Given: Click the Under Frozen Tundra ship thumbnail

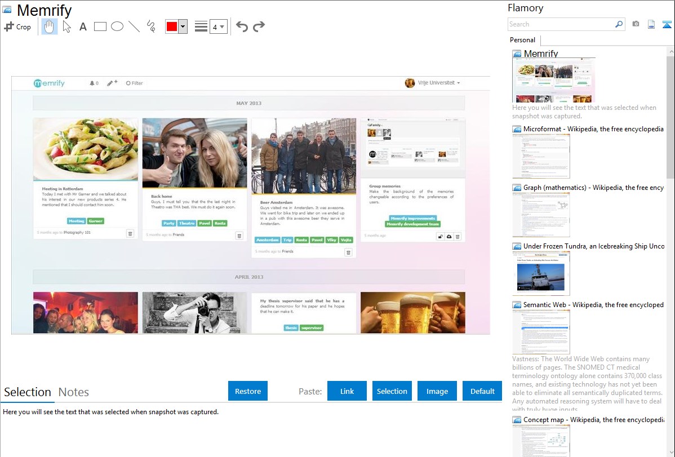Looking at the screenshot, I should [x=541, y=274].
